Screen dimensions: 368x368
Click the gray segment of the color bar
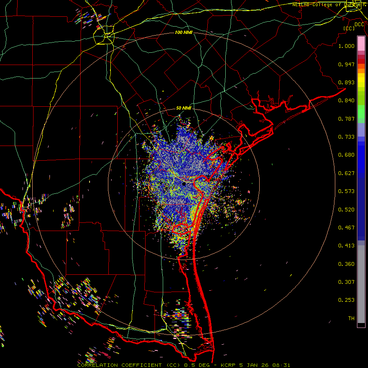click(361, 284)
